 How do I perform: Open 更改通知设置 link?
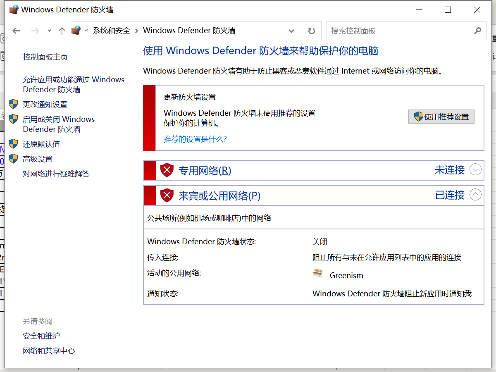pyautogui.click(x=45, y=105)
